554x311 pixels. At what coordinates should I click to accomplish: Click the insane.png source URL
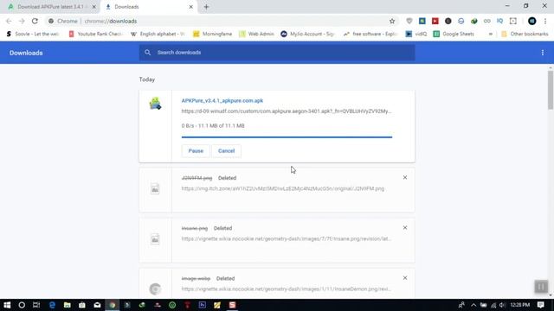point(287,238)
